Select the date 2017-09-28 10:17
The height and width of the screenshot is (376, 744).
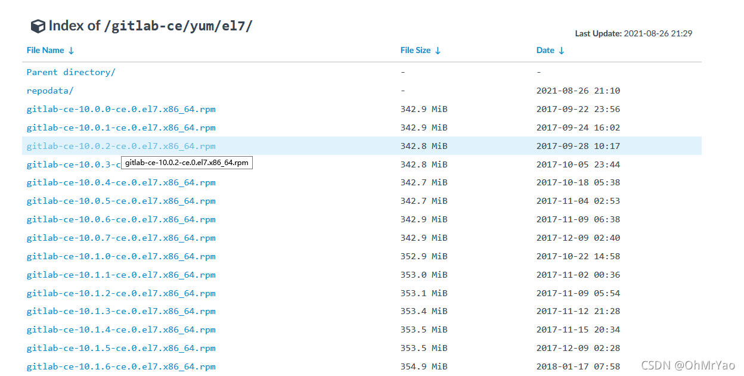point(578,146)
